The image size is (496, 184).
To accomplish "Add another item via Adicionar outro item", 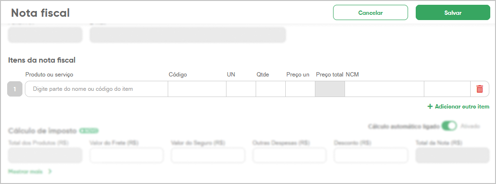I will click(458, 107).
